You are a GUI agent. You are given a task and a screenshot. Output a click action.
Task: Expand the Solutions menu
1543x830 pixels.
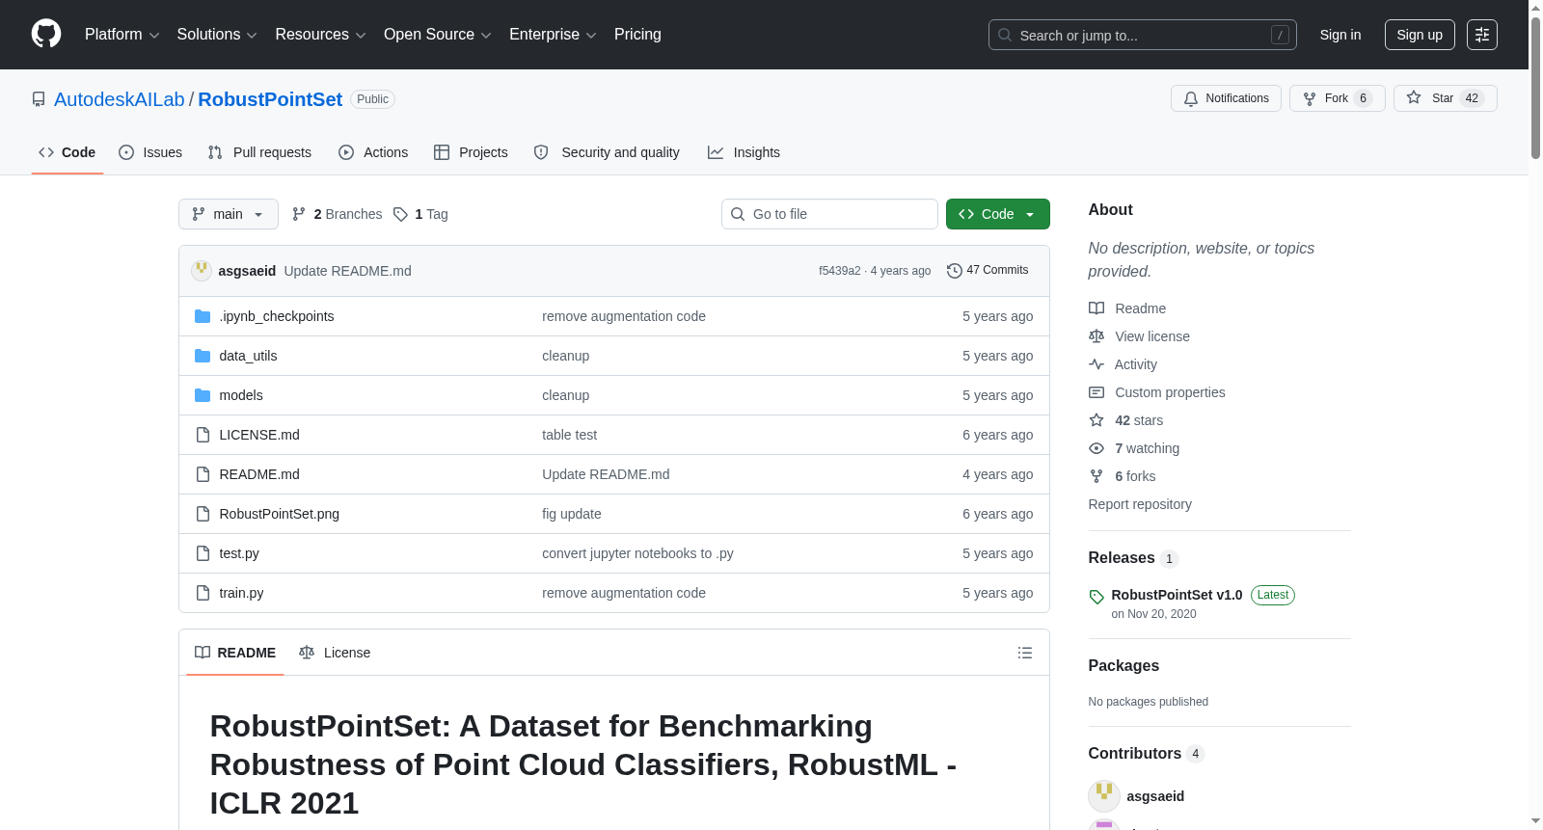pos(217,35)
